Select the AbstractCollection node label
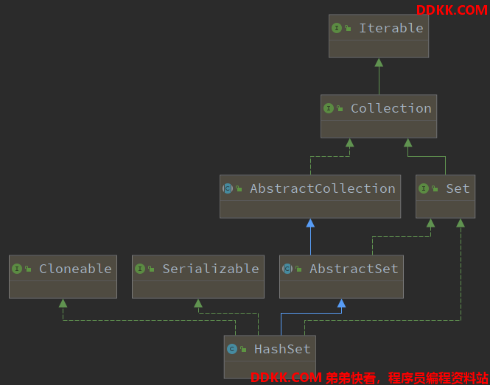 (x=323, y=188)
